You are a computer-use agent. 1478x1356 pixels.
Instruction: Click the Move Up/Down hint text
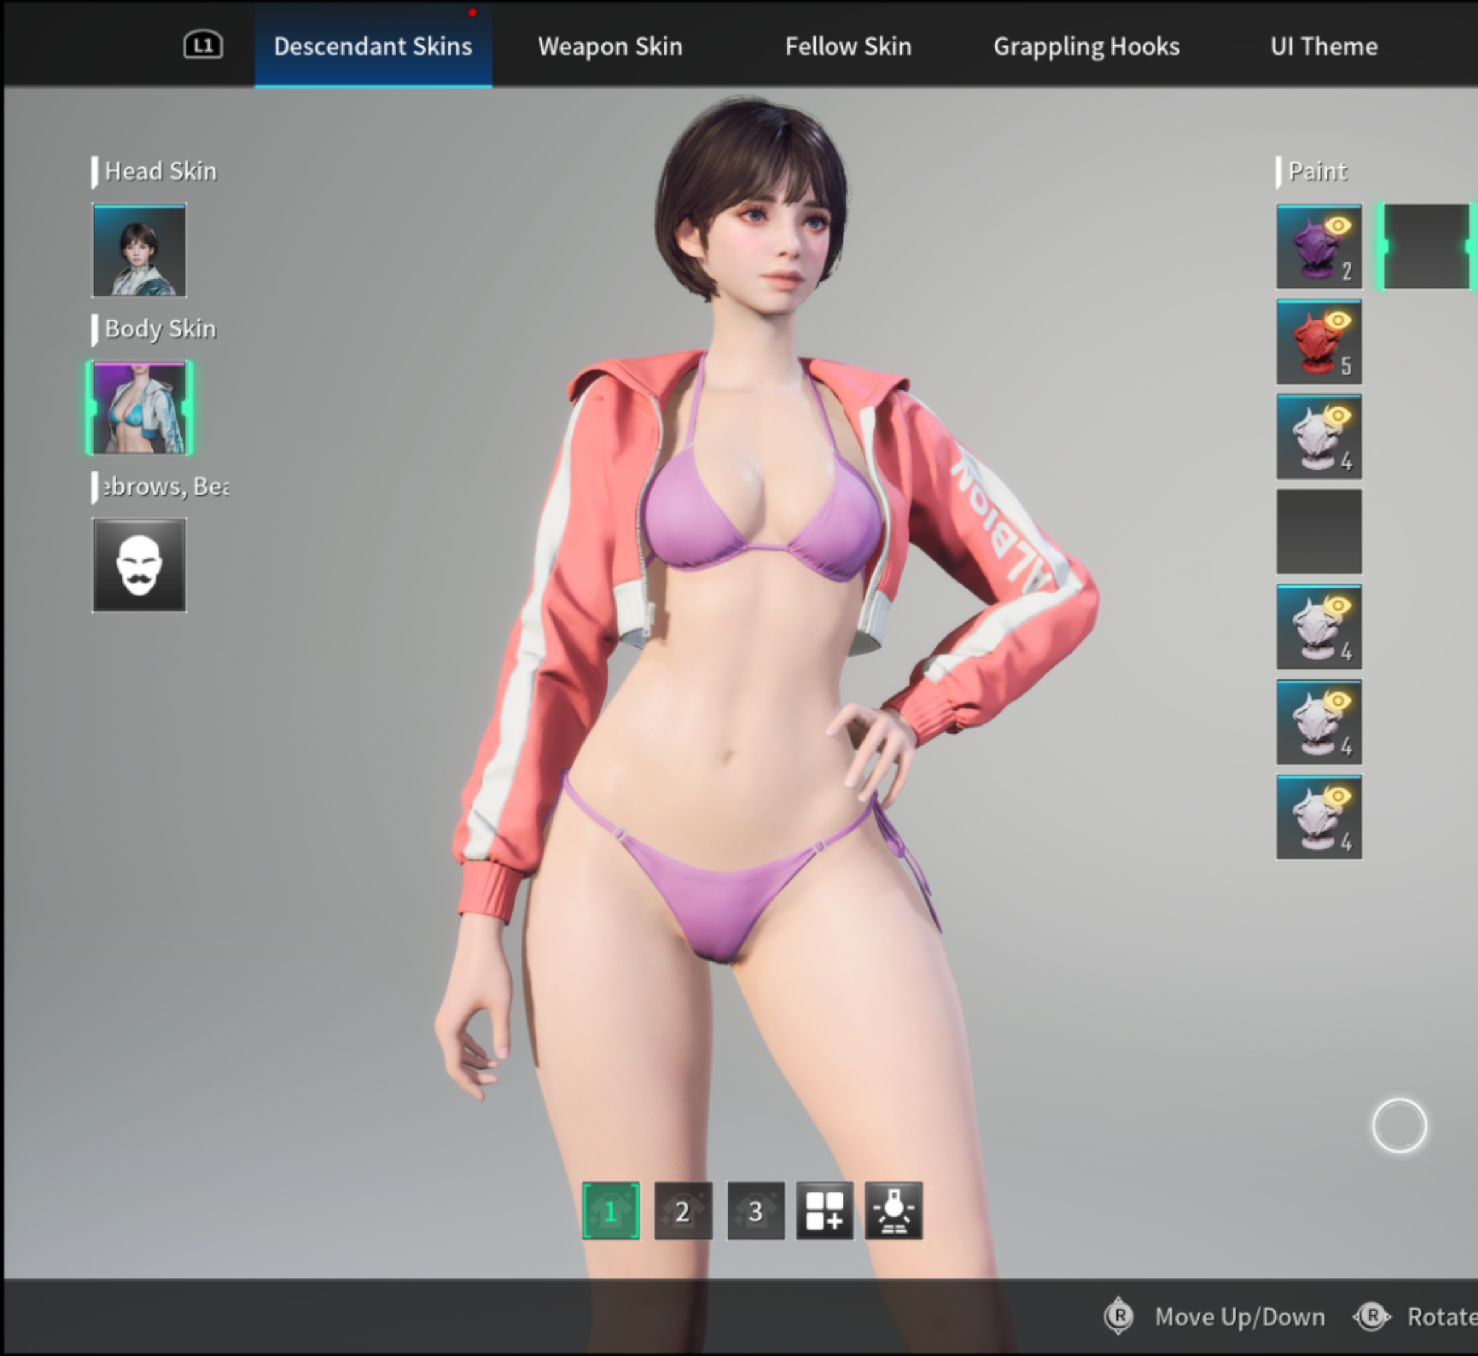tap(1240, 1317)
